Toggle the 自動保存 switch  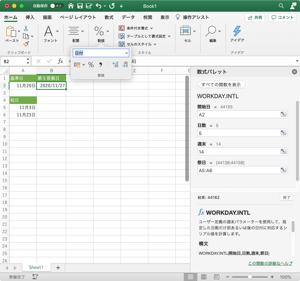[x=57, y=6]
